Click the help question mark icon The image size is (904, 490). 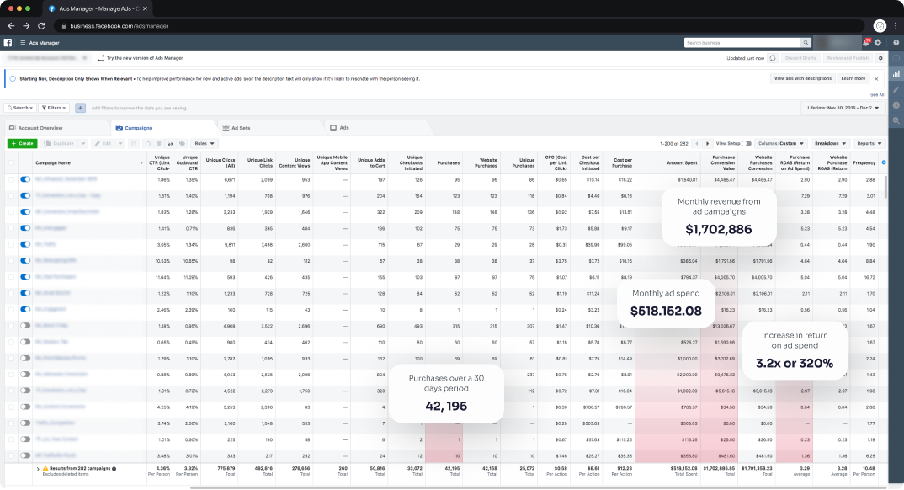coord(896,42)
